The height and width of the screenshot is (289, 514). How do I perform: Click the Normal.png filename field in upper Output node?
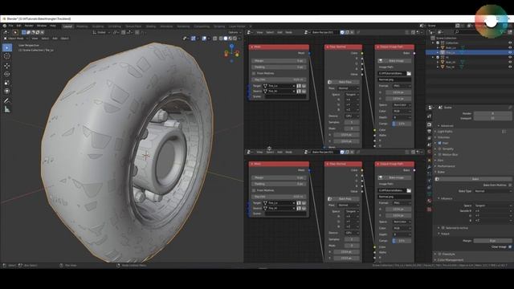click(394, 79)
